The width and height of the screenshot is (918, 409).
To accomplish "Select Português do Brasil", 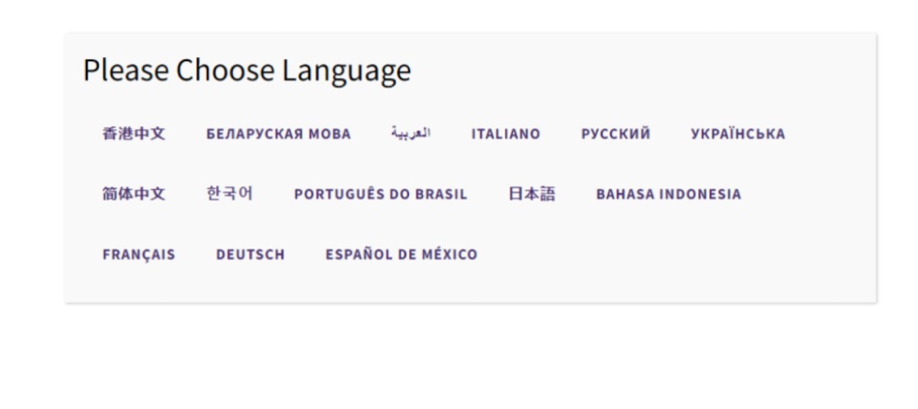I will click(x=380, y=195).
